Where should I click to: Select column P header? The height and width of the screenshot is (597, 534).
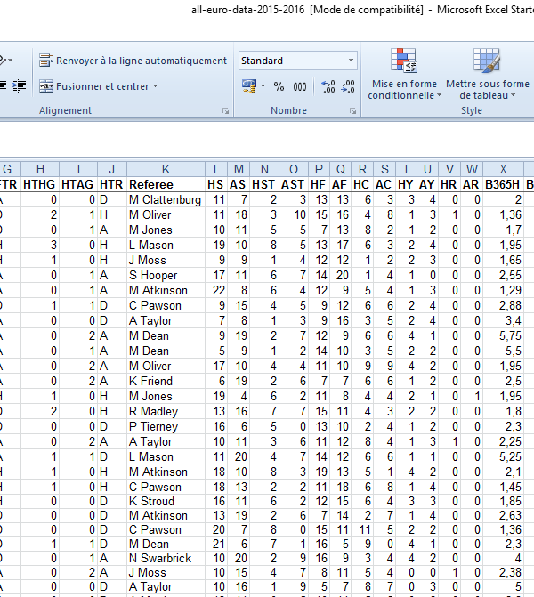[x=319, y=169]
